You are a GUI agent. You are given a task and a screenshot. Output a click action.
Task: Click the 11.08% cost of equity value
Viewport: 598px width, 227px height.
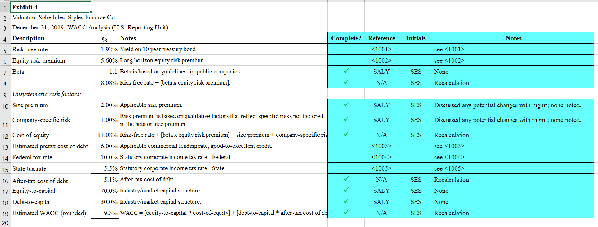coord(105,135)
